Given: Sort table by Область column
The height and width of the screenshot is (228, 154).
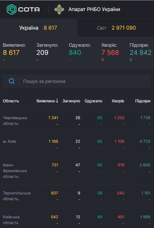Looking at the screenshot, I should pyautogui.click(x=11, y=101).
